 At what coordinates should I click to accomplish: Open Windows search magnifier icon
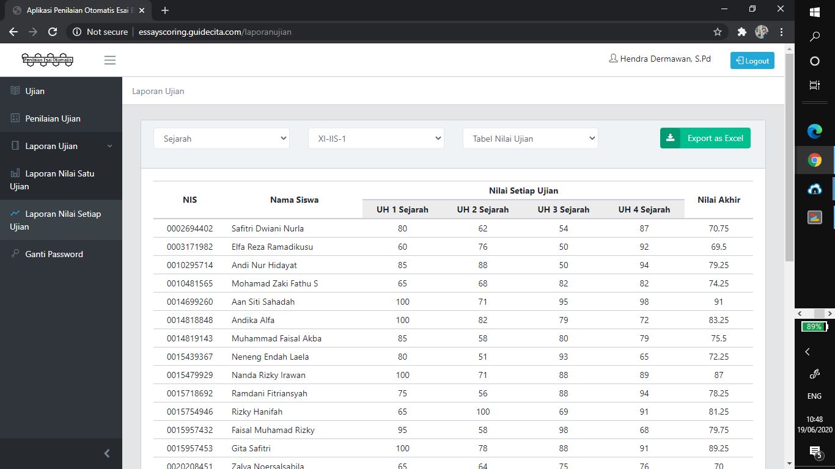(x=815, y=37)
